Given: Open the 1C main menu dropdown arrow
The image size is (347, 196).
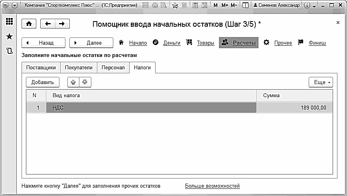Looking at the screenshot, I should [x=15, y=5].
